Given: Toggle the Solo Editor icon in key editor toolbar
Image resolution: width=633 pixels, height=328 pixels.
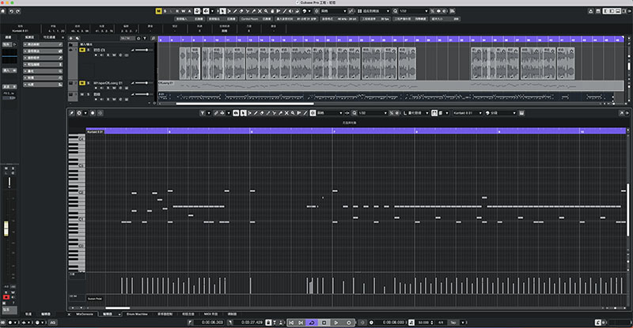Looking at the screenshot, I should point(72,113).
